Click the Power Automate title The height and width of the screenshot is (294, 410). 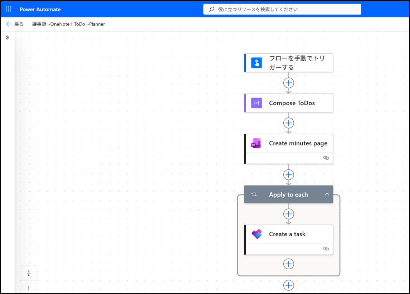pos(40,9)
